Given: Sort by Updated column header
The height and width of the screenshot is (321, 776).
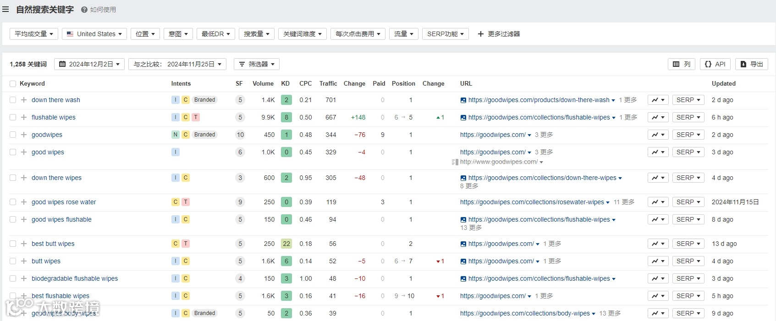Looking at the screenshot, I should coord(724,84).
